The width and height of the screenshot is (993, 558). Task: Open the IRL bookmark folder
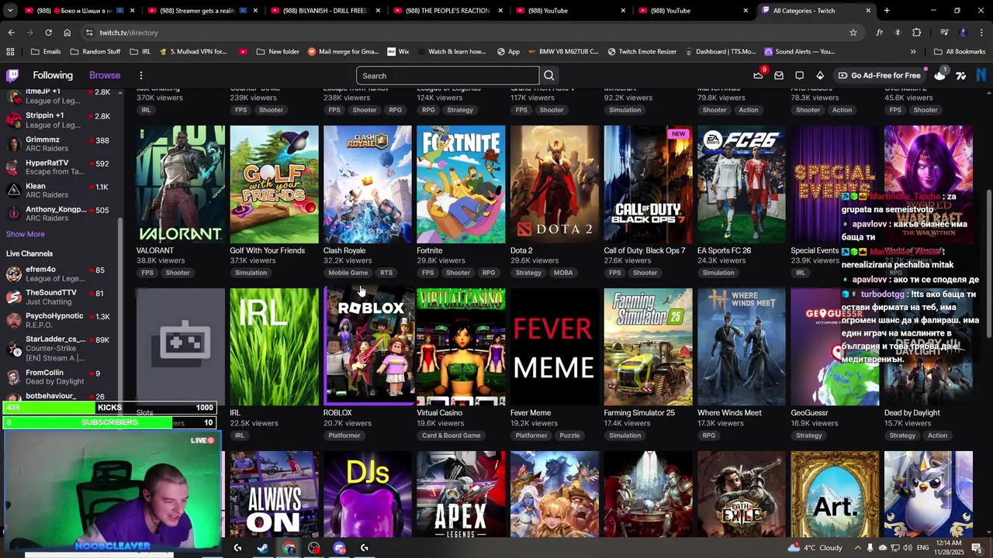pos(140,51)
